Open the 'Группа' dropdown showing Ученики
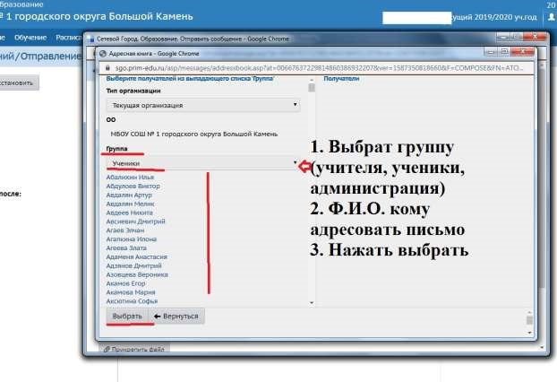 203,163
